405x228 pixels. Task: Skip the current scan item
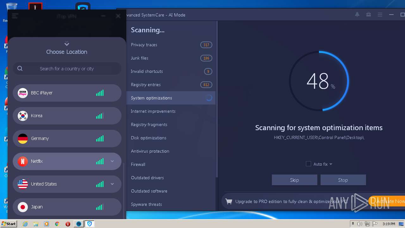point(294,180)
